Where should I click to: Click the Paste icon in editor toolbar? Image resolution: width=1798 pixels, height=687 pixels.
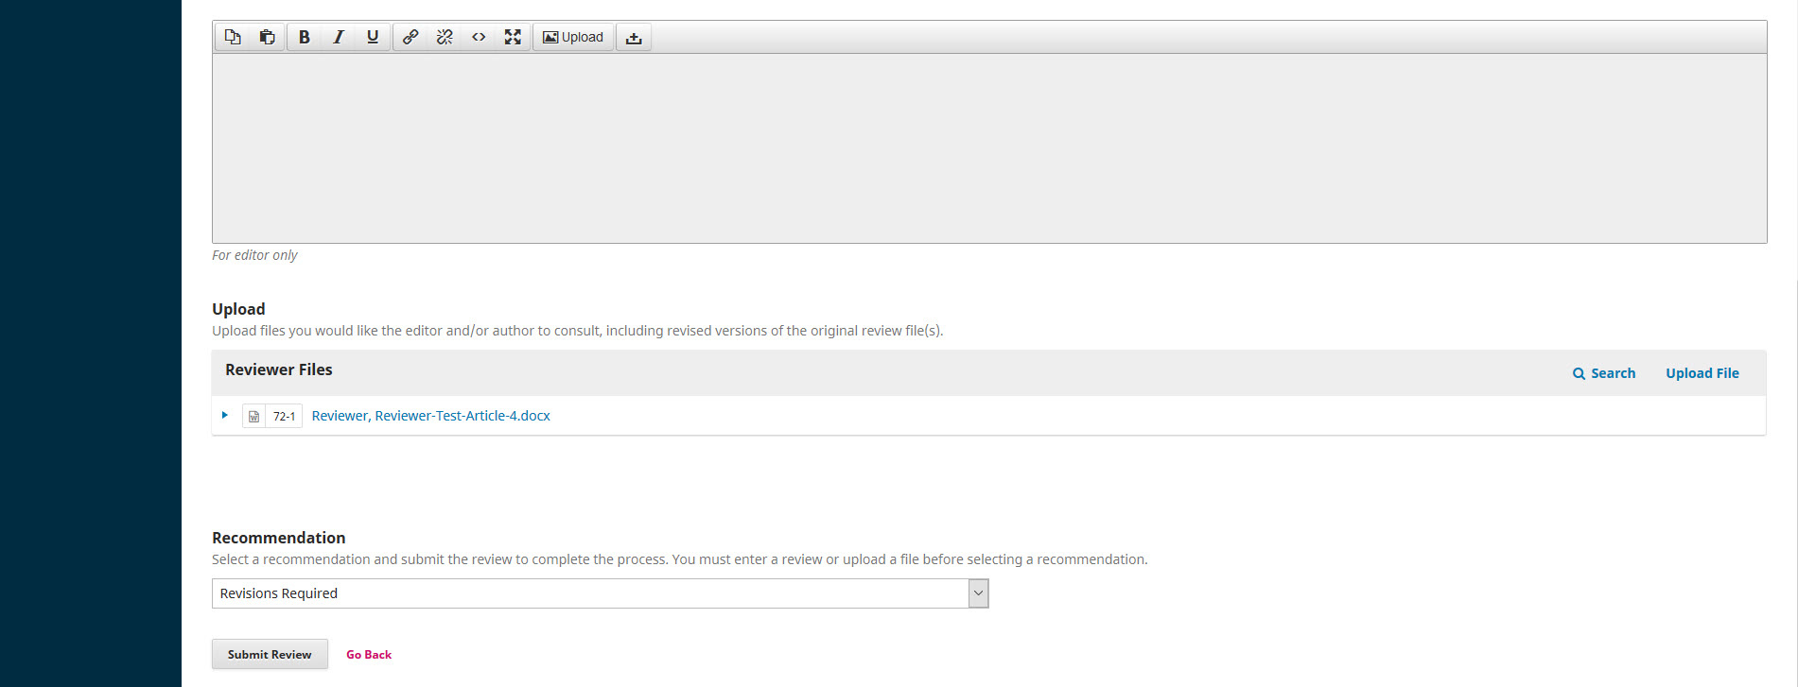268,37
